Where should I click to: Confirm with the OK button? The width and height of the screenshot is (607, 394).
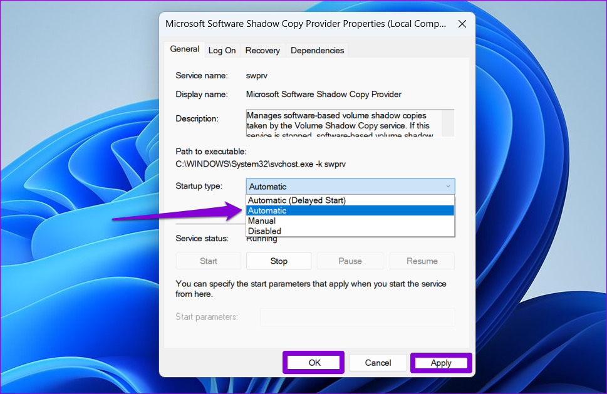pyautogui.click(x=314, y=363)
